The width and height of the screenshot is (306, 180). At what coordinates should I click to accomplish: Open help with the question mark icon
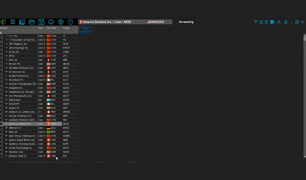[70, 22]
